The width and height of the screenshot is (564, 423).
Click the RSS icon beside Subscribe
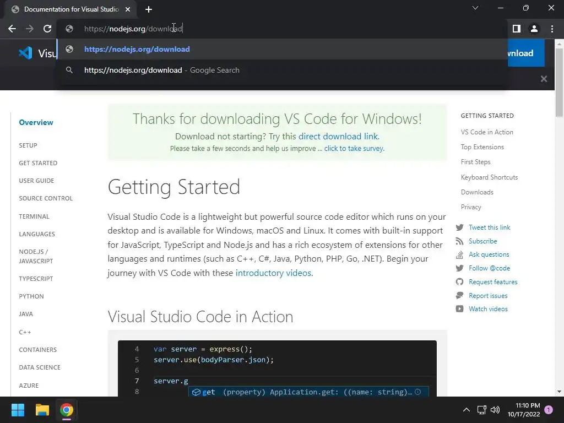(x=459, y=241)
